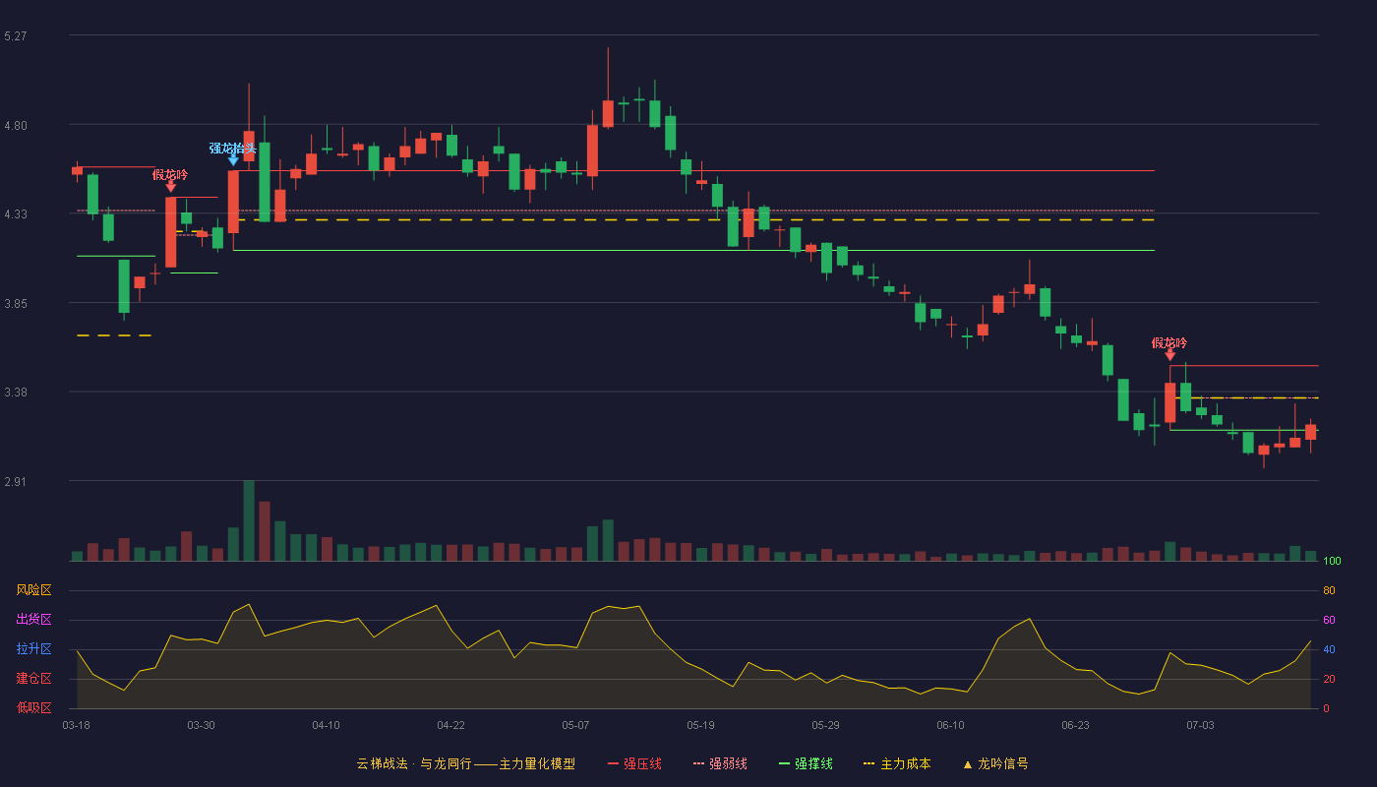
Task: Click the 云梯战法 主力量化模型 legend title
Action: (465, 763)
